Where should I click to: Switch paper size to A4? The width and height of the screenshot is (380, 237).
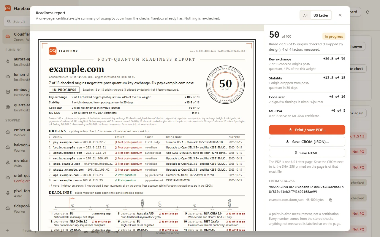point(305,15)
